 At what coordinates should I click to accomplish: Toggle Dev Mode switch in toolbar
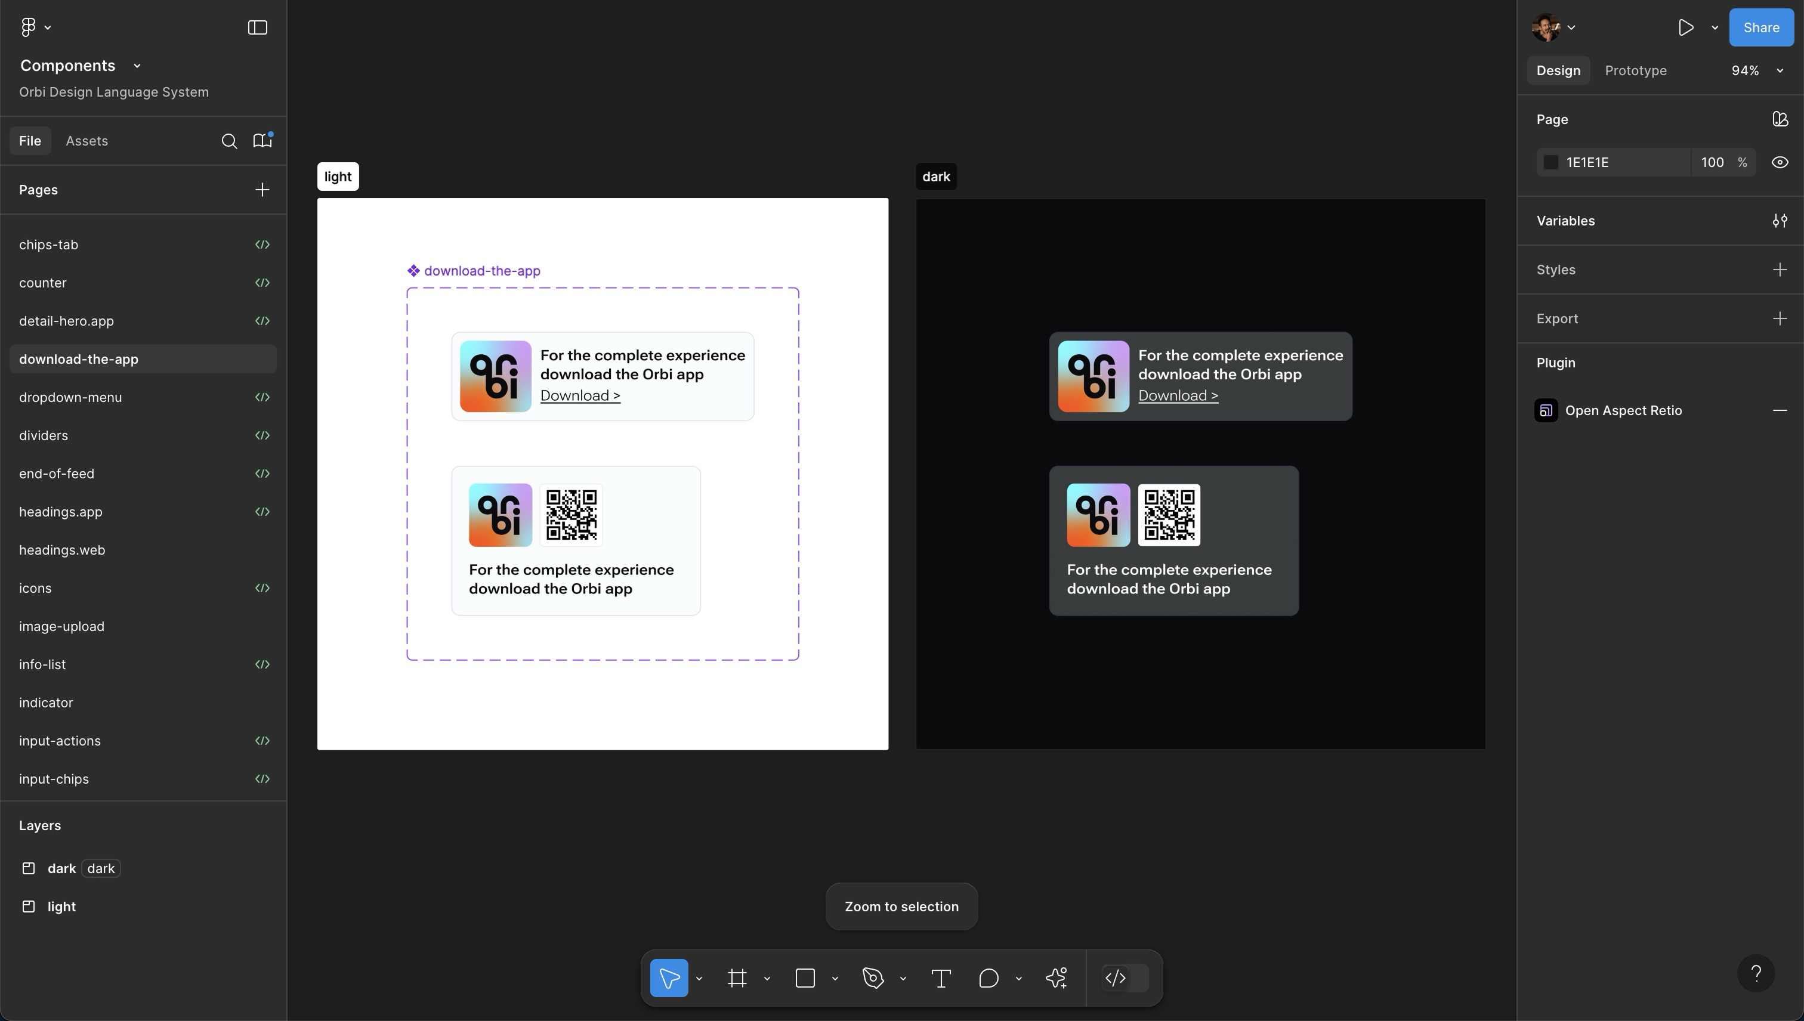click(x=1125, y=977)
